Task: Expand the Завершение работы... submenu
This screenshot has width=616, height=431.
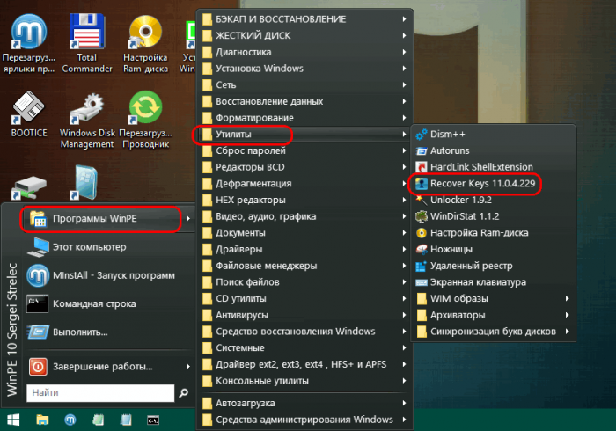Action: point(109,367)
